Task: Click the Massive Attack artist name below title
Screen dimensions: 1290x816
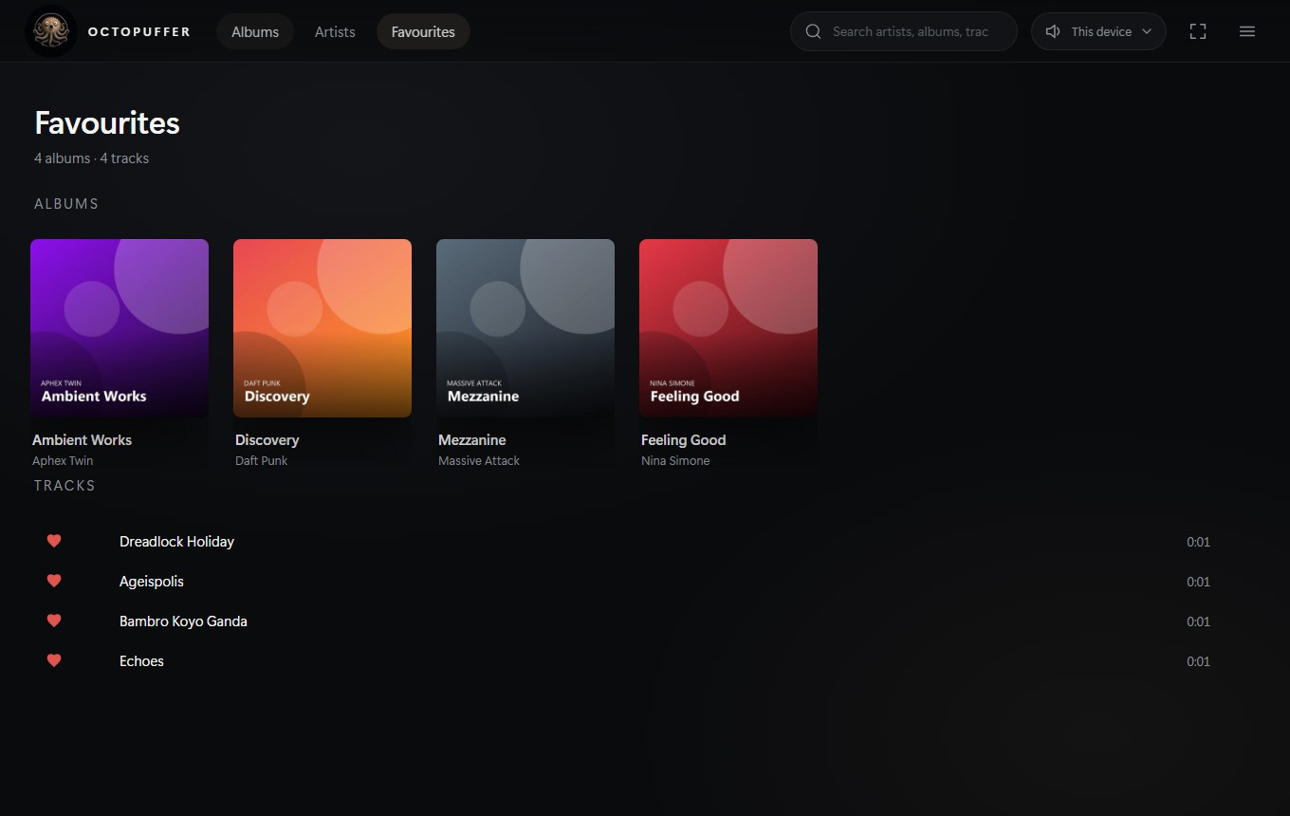Action: [x=479, y=461]
